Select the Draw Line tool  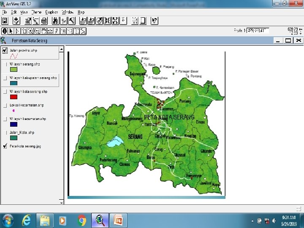pyautogui.click(x=83, y=31)
